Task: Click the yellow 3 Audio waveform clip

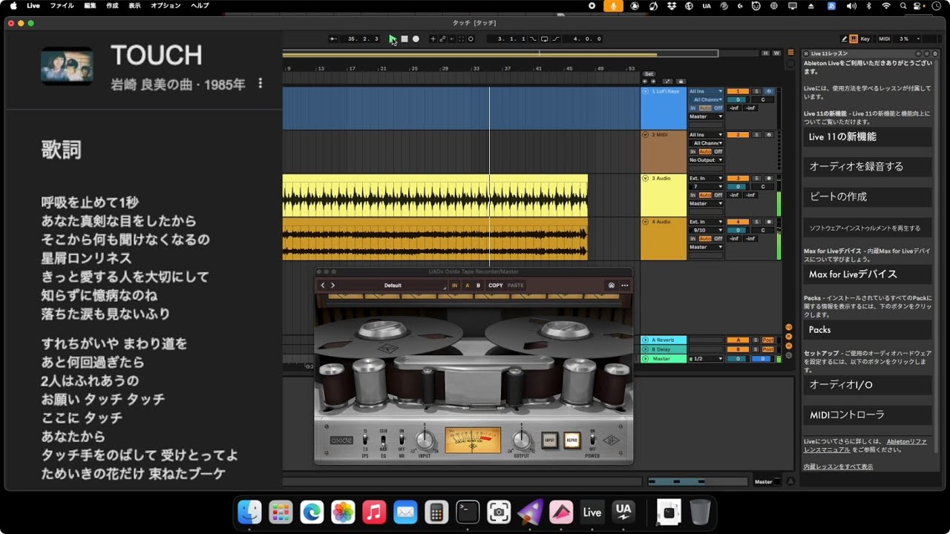Action: point(435,195)
